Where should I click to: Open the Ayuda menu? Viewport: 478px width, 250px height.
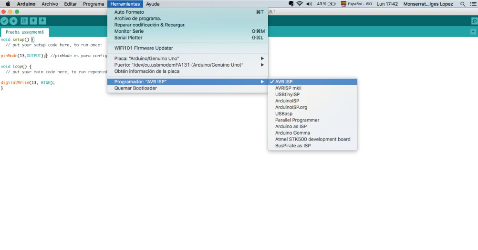153,4
